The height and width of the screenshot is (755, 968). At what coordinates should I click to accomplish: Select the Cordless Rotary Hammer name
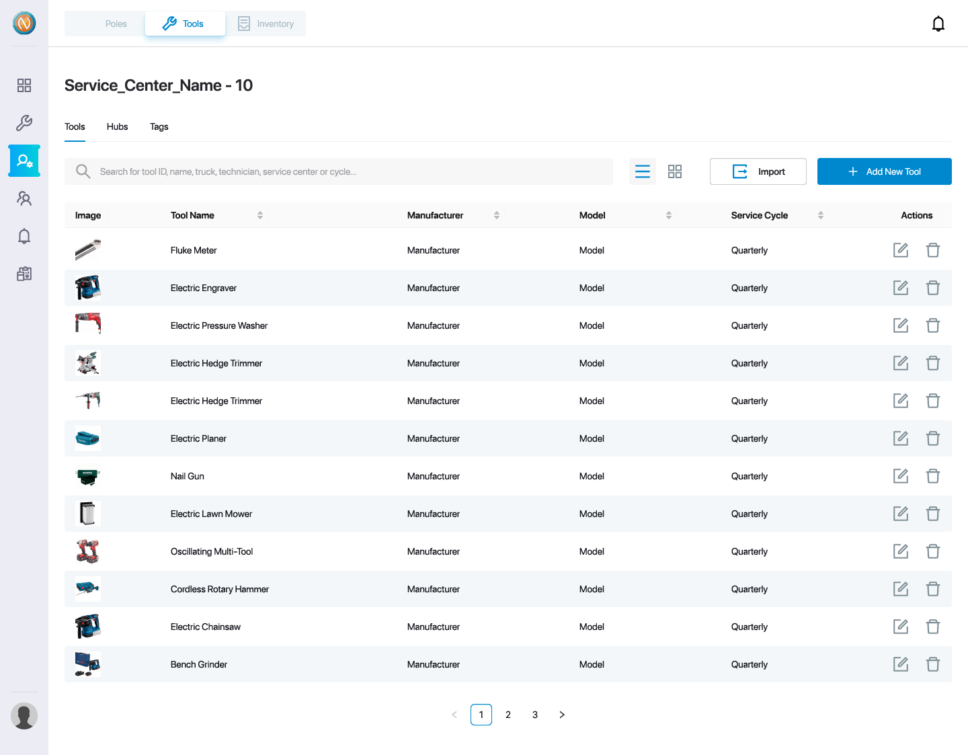pos(220,589)
